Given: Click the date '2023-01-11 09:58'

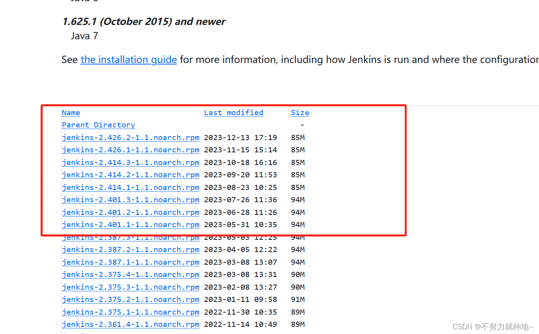Looking at the screenshot, I should point(240,300).
